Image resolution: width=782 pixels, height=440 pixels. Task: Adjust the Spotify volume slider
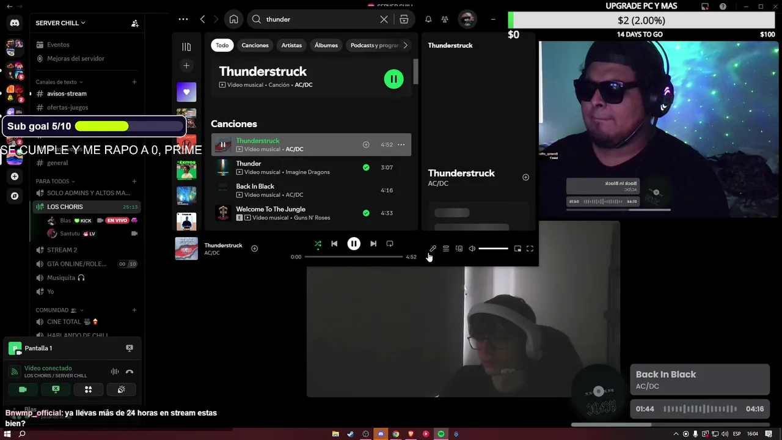(x=493, y=249)
